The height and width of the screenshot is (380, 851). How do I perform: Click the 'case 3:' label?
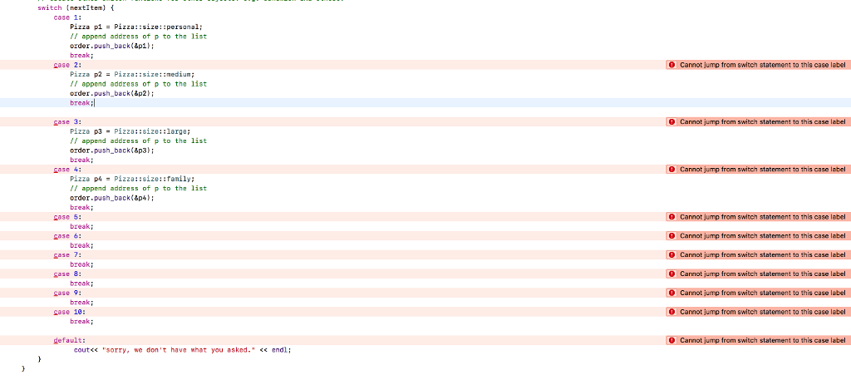tap(67, 121)
